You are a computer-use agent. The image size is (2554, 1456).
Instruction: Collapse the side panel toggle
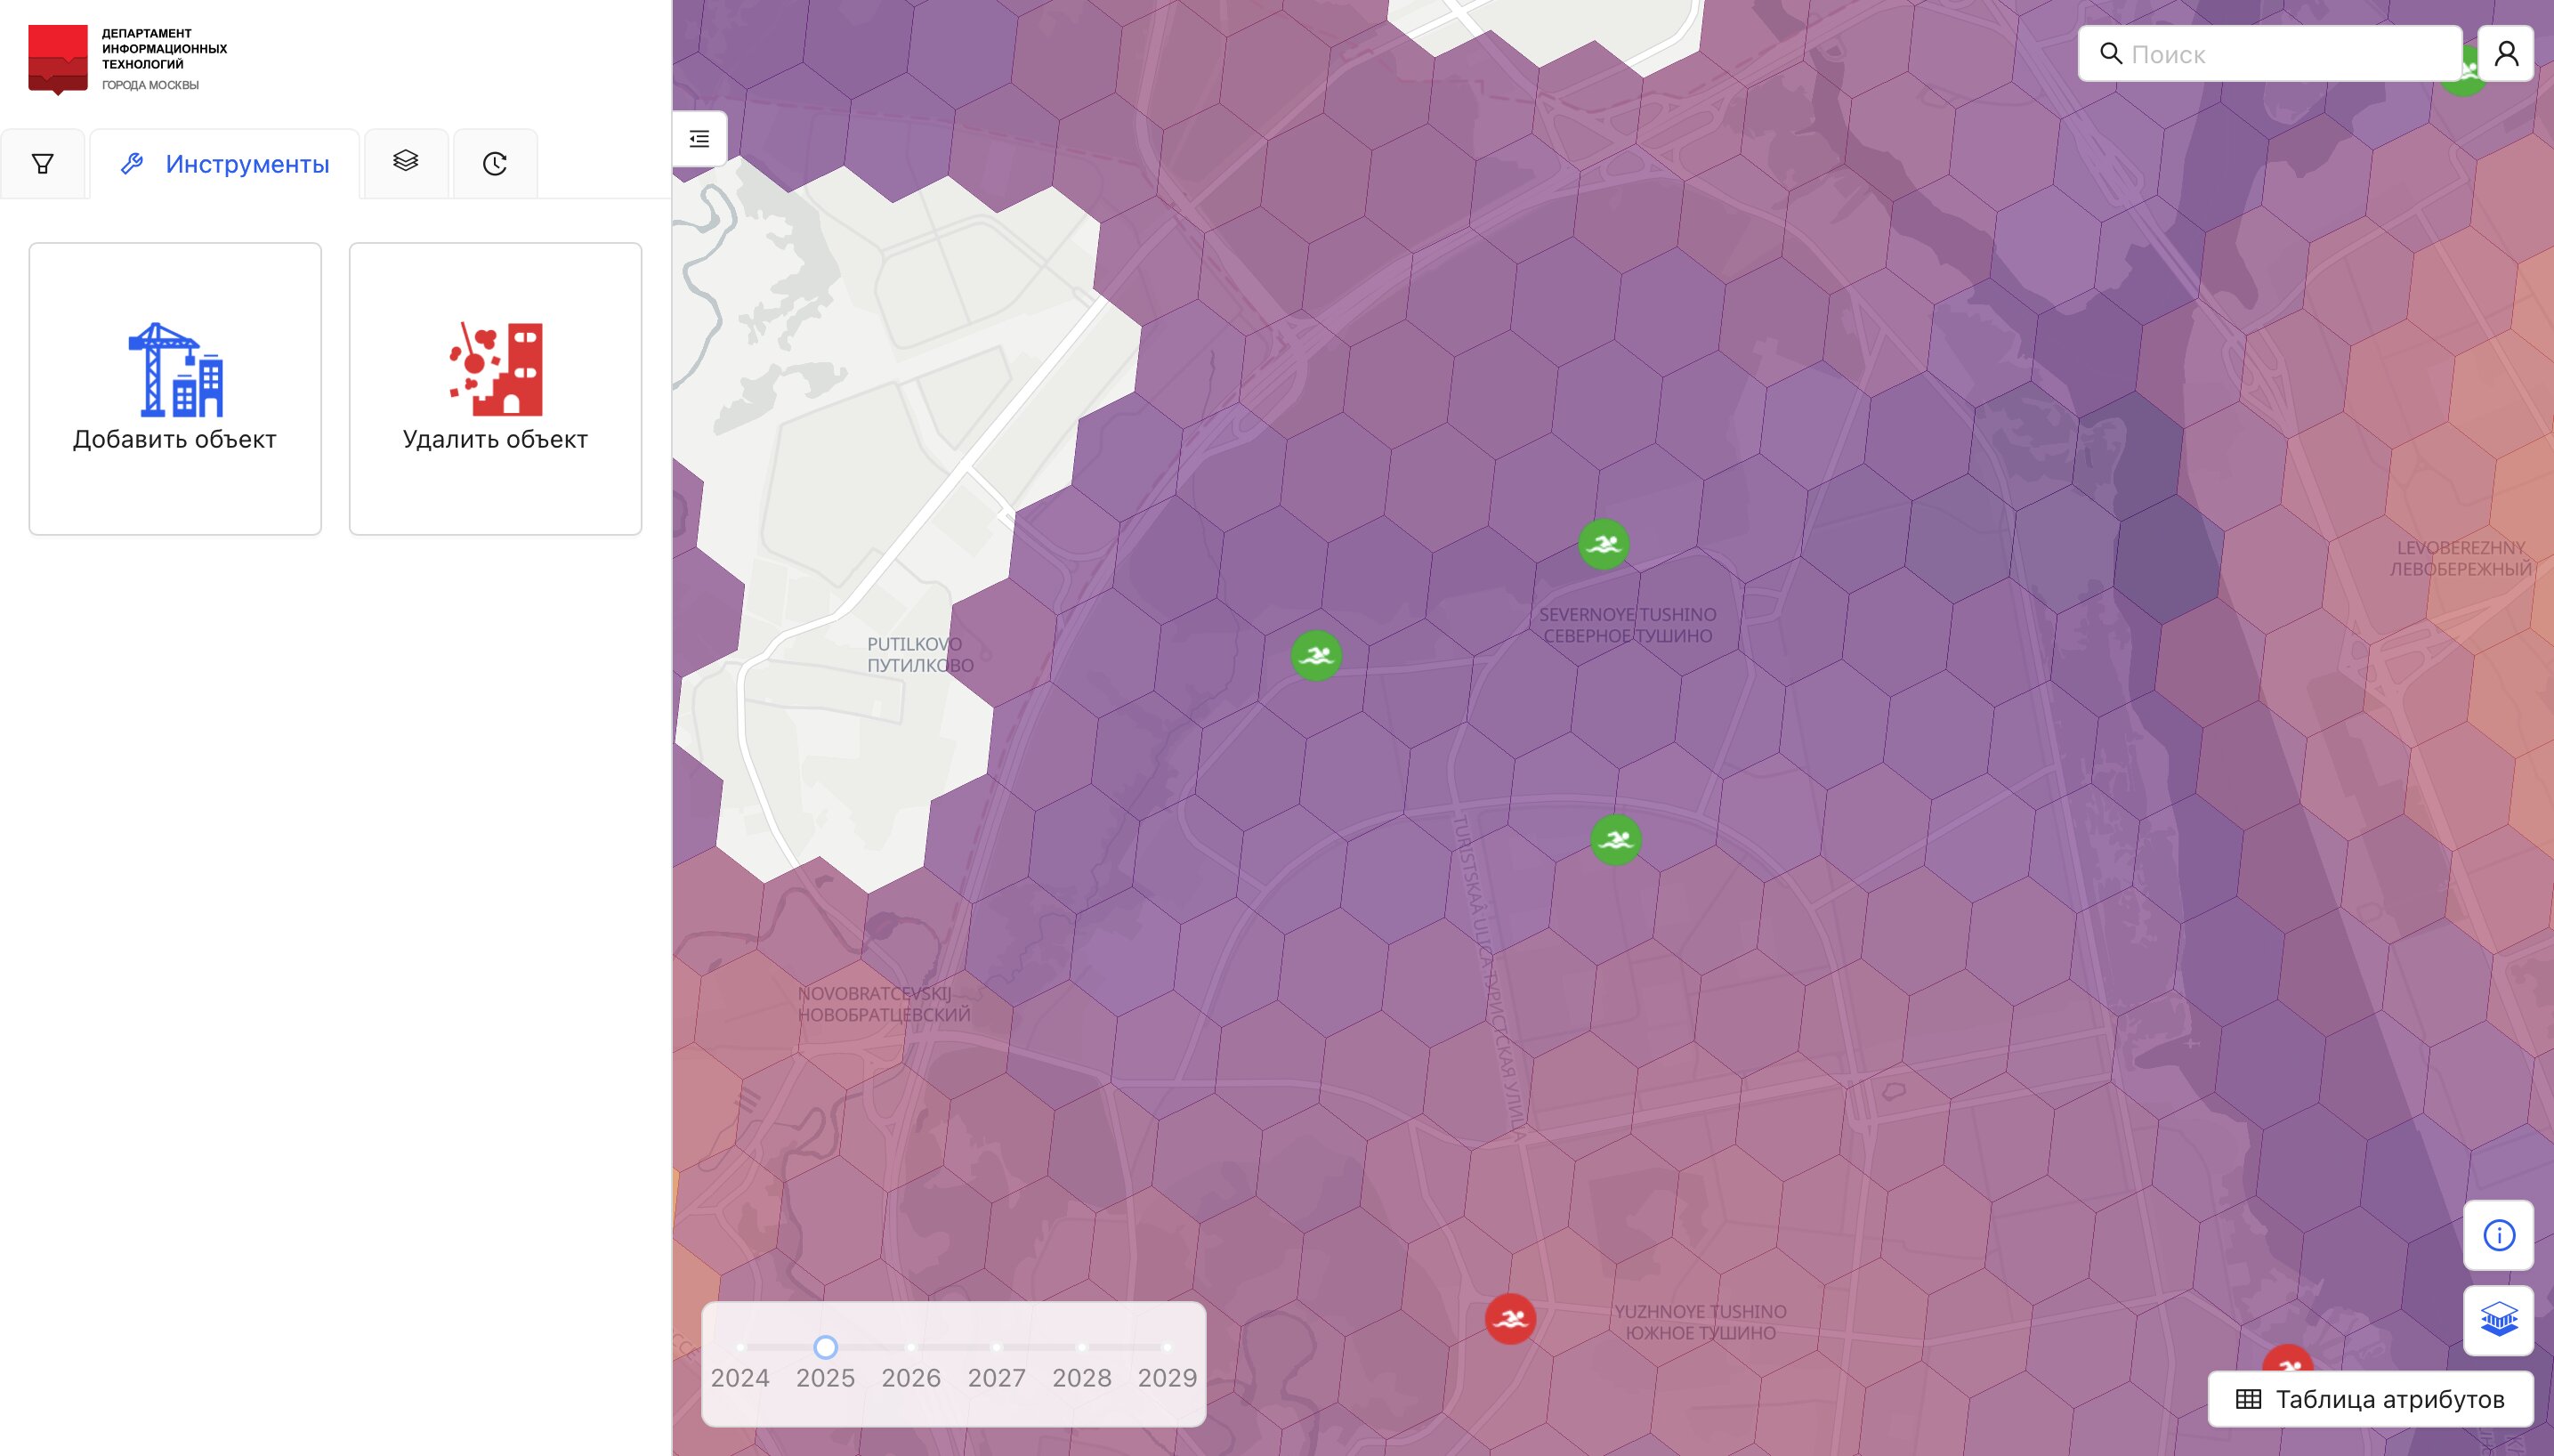pyautogui.click(x=699, y=139)
